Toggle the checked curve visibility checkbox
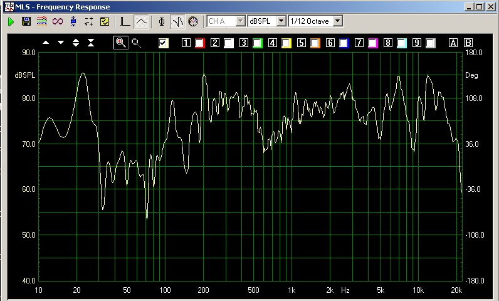Viewport: 499px width, 301px height. (x=164, y=43)
